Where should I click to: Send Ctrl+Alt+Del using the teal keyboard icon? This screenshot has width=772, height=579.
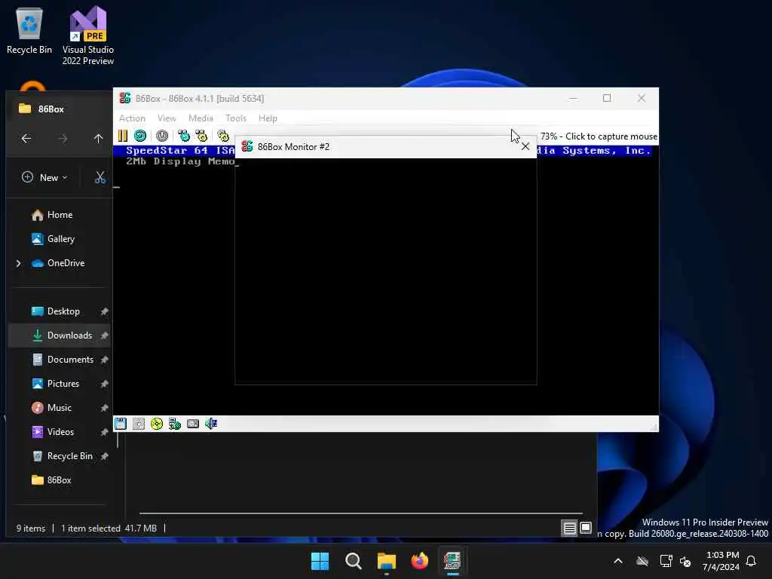[x=184, y=136]
